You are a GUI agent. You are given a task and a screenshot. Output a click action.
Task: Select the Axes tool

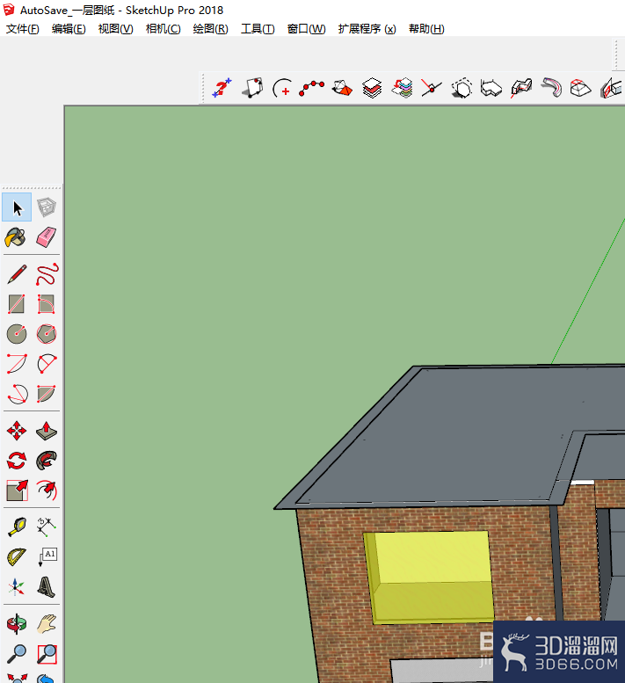(16, 586)
